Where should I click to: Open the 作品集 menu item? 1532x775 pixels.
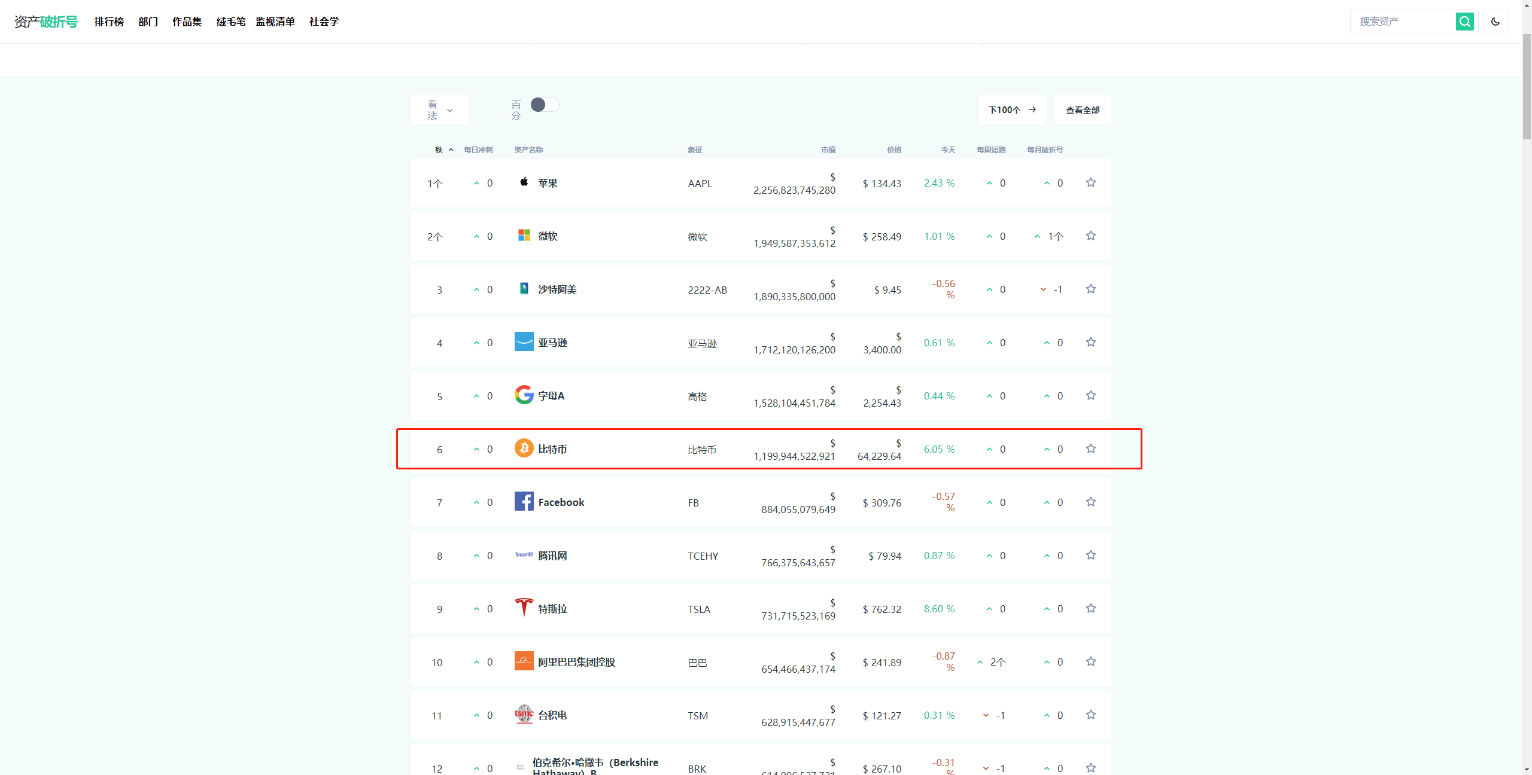pyautogui.click(x=187, y=22)
